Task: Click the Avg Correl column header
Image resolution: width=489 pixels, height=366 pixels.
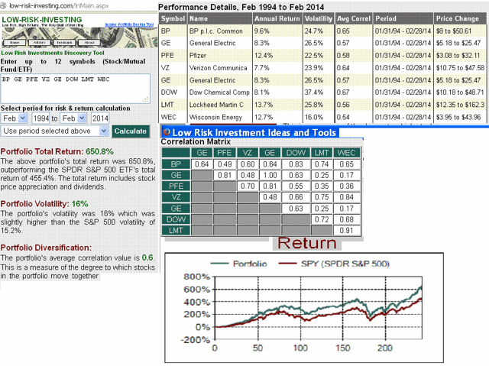Action: [353, 18]
